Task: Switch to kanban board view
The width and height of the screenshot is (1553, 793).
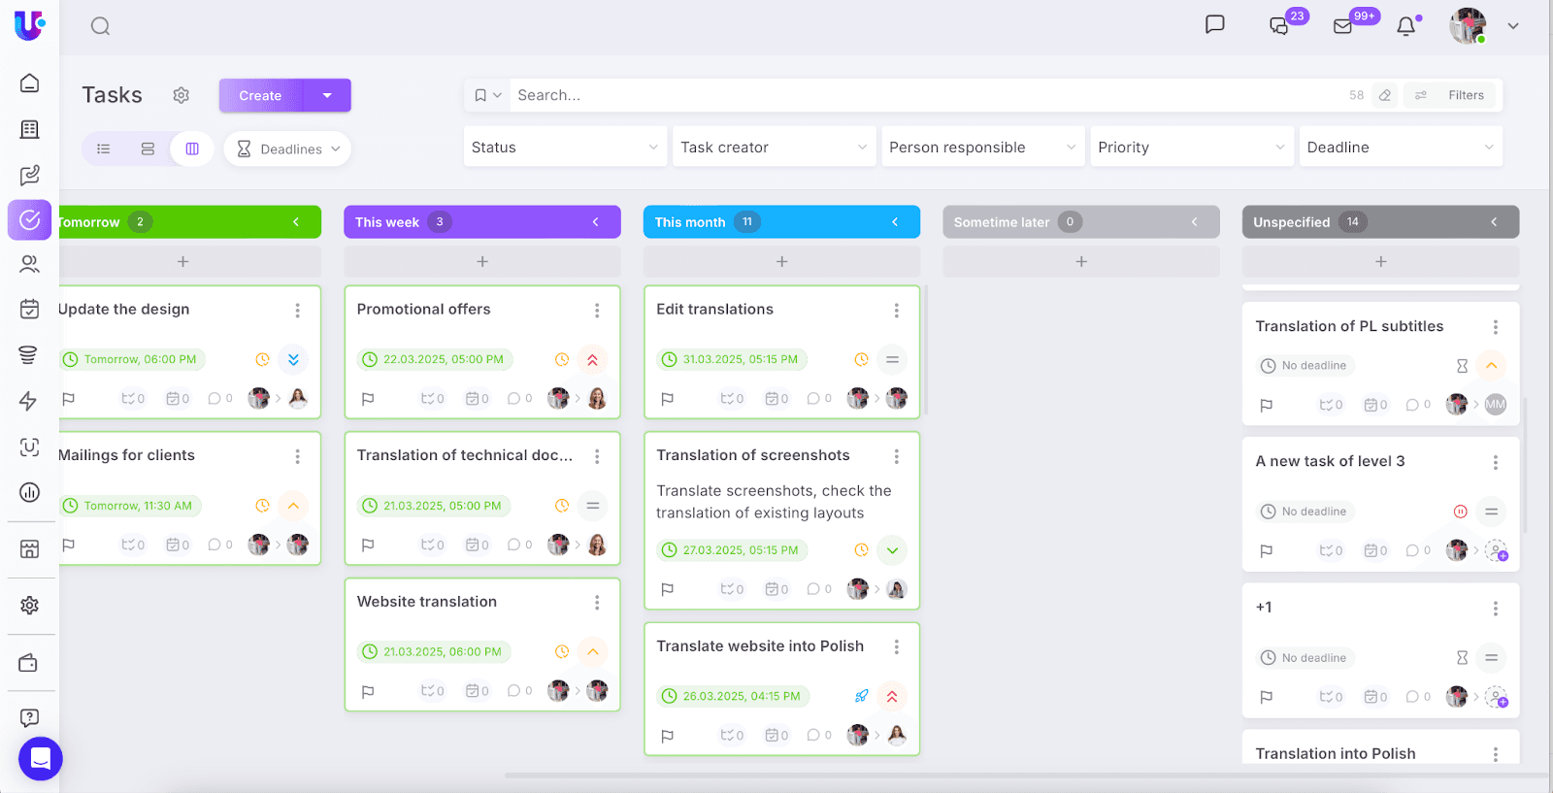Action: click(x=192, y=149)
